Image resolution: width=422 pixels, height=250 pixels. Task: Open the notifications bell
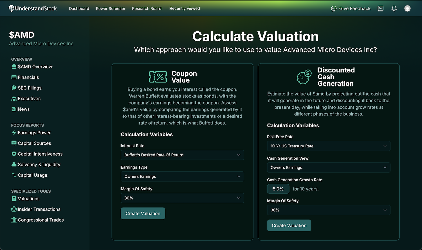point(394,8)
